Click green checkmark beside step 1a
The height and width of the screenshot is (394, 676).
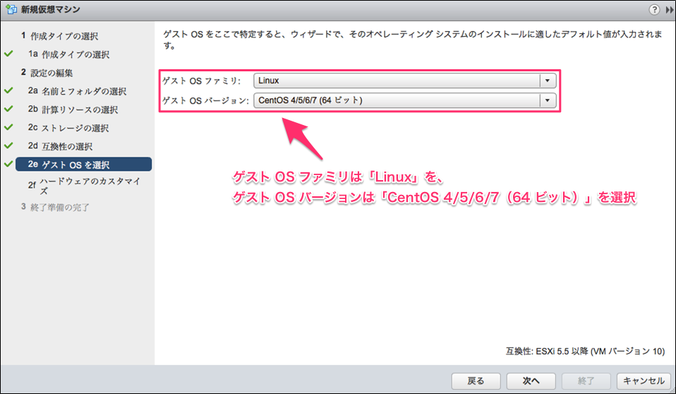(x=8, y=54)
